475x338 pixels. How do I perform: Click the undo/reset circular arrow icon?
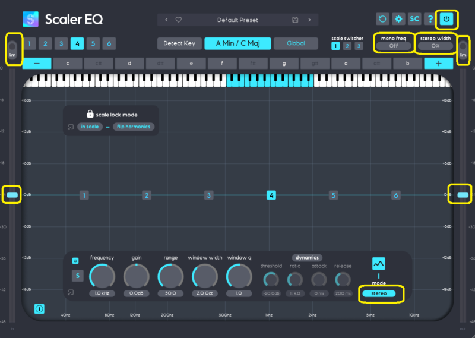pos(383,20)
